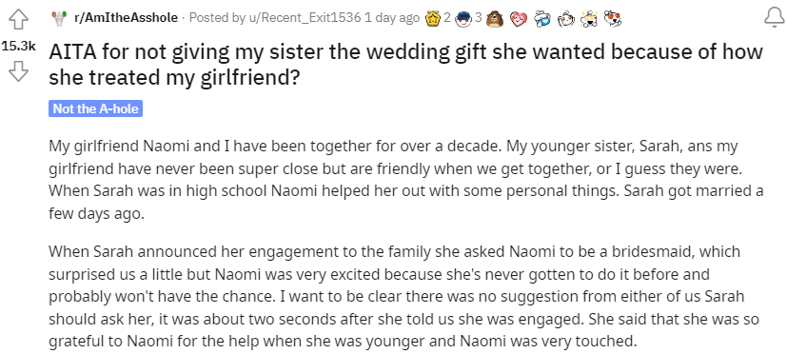Viewport: 787px width, 354px height.
Task: Open u/Recent_Exit1536's profile
Action: 305,18
